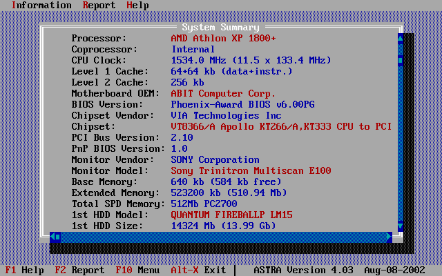The image size is (442, 276).
Task: Click the ASTRA Version 4.03 text
Action: (303, 270)
